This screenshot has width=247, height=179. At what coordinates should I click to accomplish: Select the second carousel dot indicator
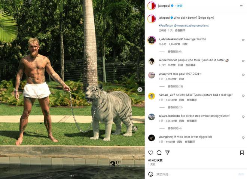point(73,176)
